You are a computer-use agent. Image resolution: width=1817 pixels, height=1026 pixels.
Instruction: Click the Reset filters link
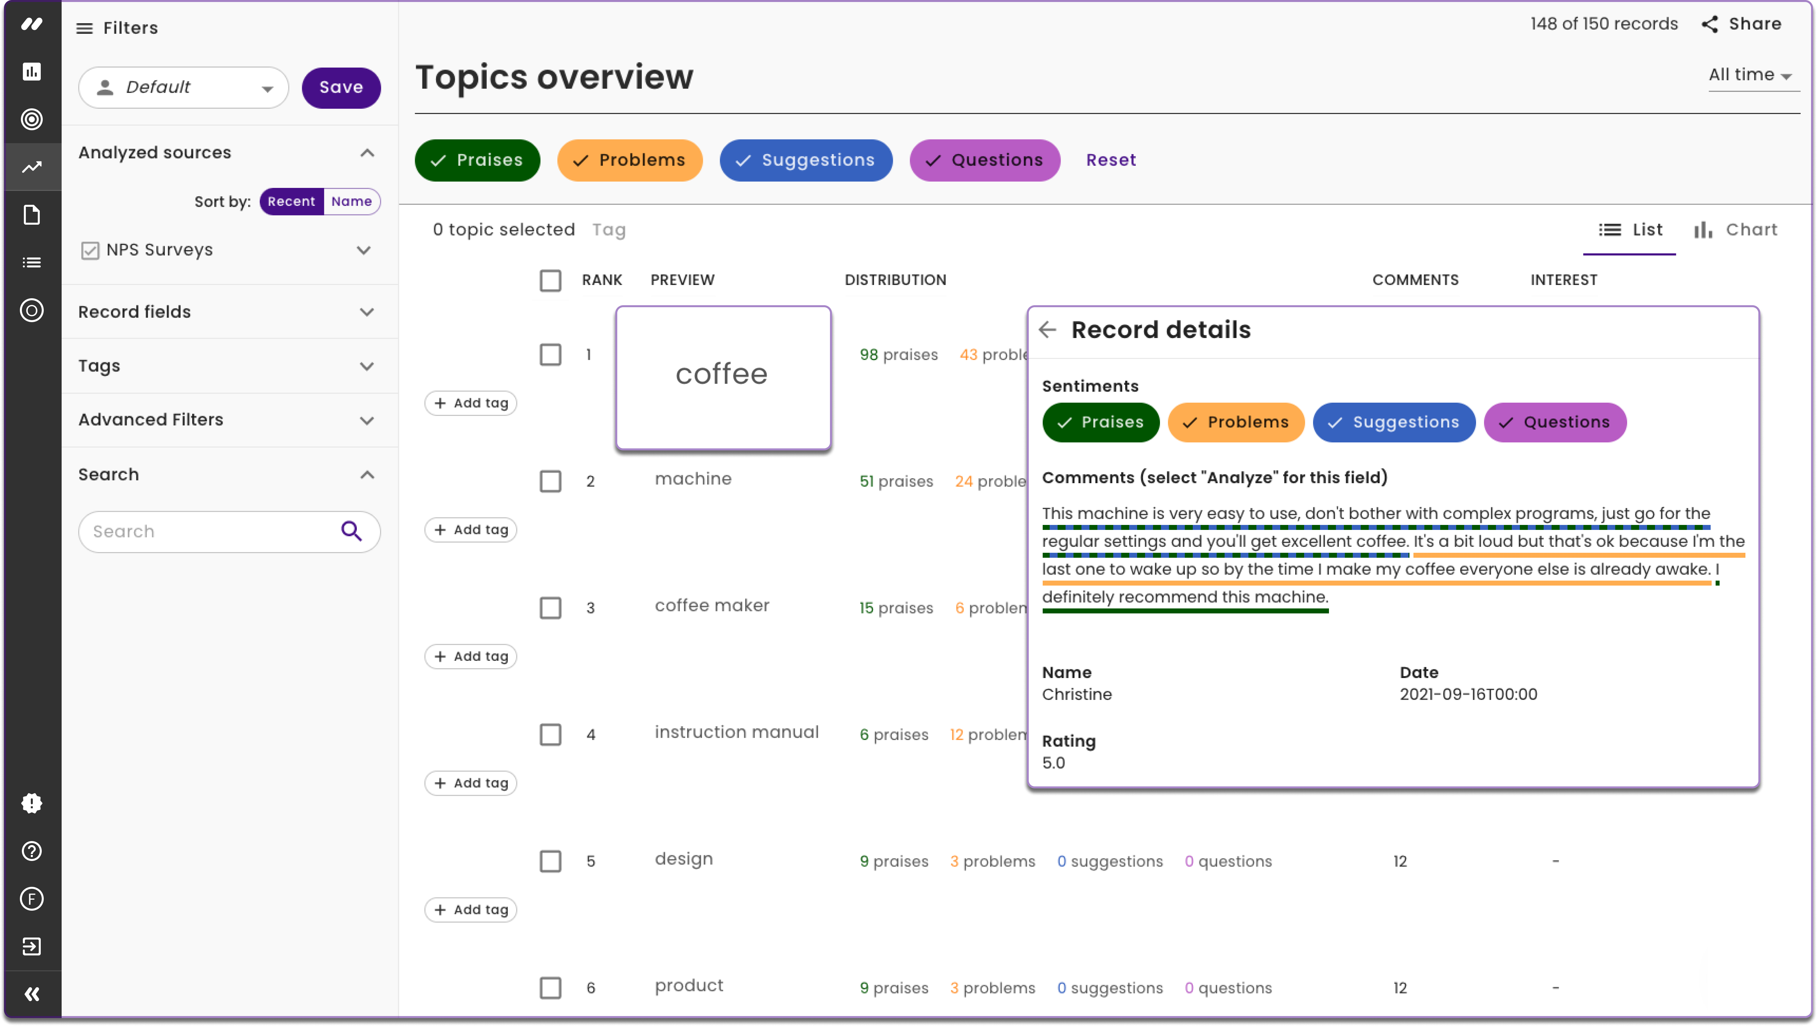(1111, 160)
